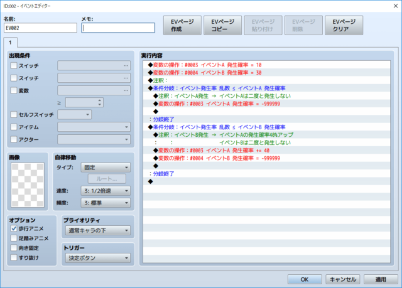Open the セルフスイッチ dropdown
This screenshot has height=288, width=402.
[x=74, y=114]
